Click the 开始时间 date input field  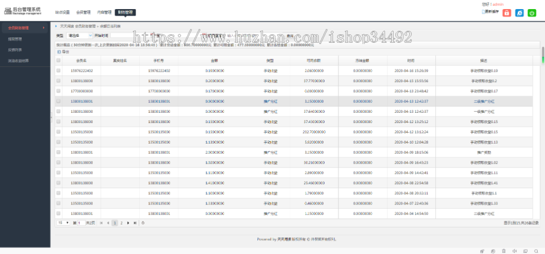tap(131, 36)
